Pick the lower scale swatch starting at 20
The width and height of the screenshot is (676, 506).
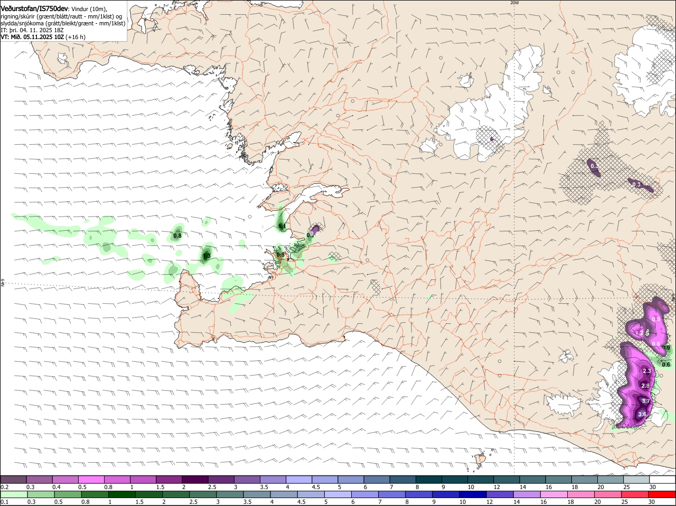tap(608, 494)
